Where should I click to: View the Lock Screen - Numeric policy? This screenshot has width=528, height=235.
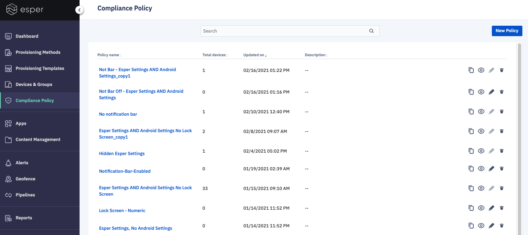(481, 208)
